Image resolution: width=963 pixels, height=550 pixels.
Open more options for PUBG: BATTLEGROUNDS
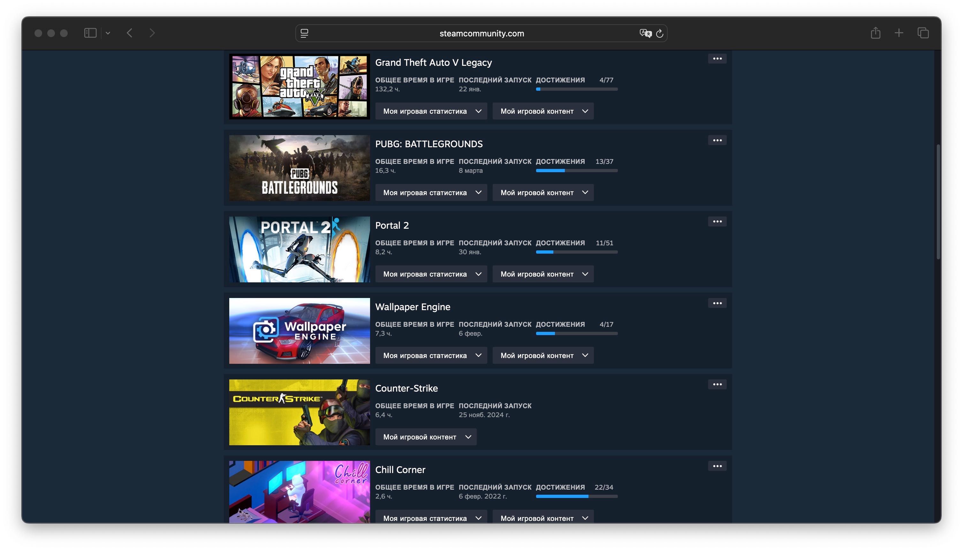tap(717, 140)
